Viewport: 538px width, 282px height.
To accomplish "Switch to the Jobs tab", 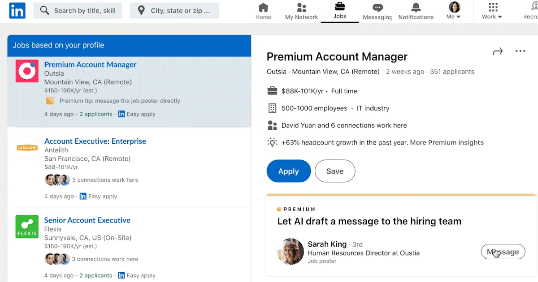I will tap(339, 11).
